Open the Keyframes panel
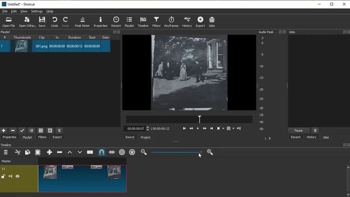This screenshot has width=350, height=197. pos(171,22)
